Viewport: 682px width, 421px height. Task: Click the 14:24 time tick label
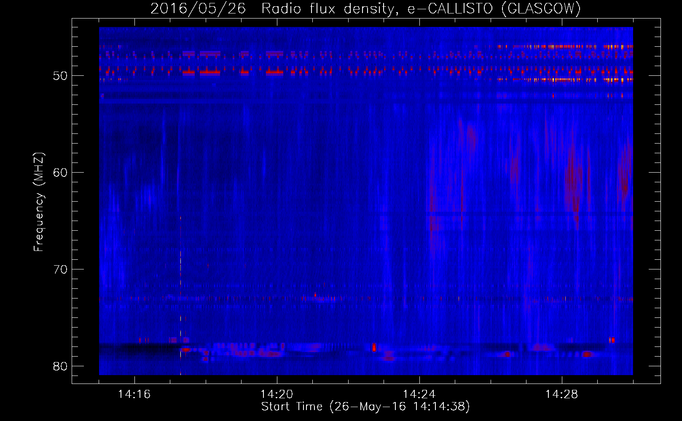click(x=419, y=394)
